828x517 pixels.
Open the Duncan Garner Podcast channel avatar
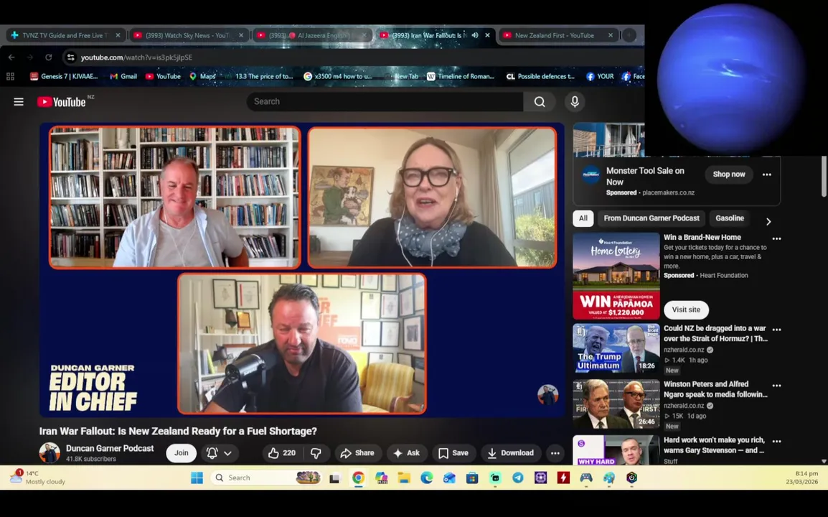coord(49,453)
